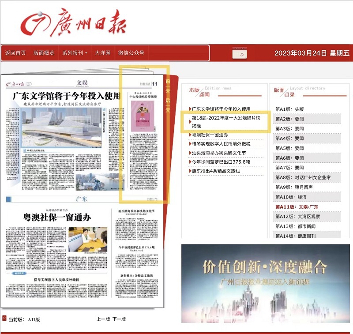Select 第A1版：头版 in layout directory
The image size is (353, 334).
[x=289, y=109]
